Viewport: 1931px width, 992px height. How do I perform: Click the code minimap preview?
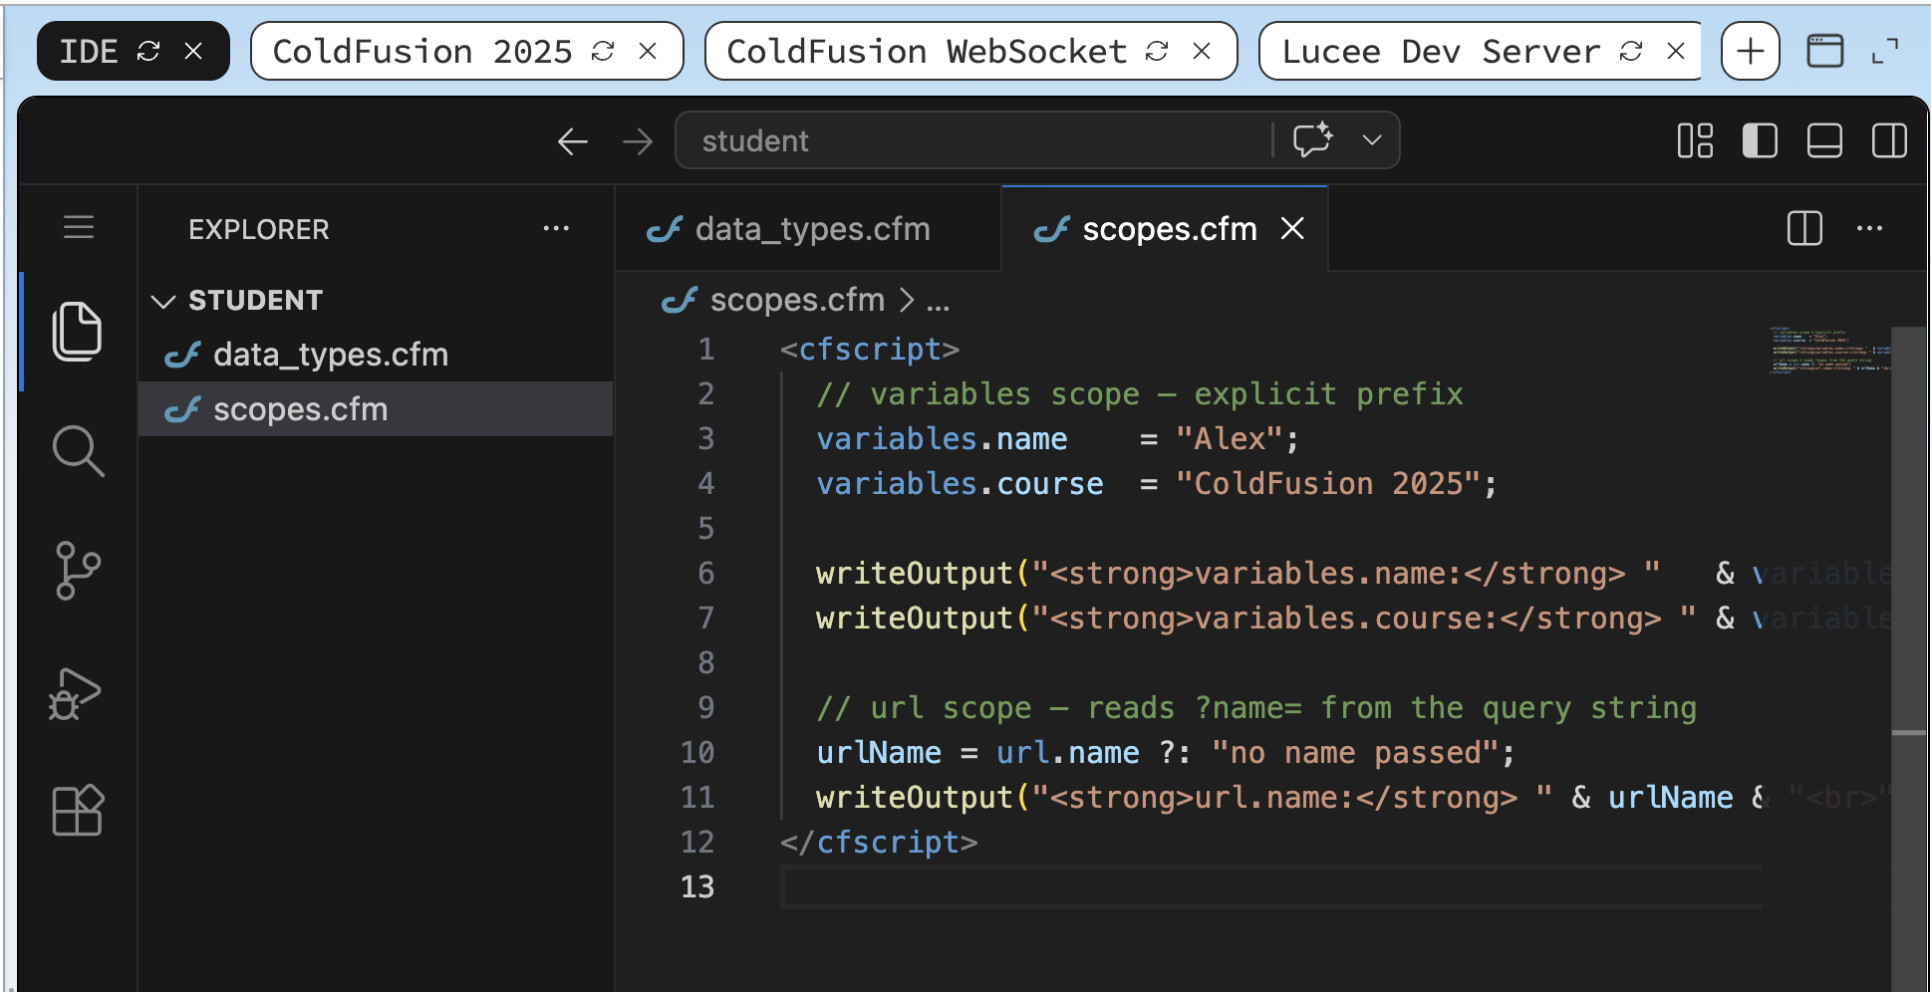[x=1828, y=350]
